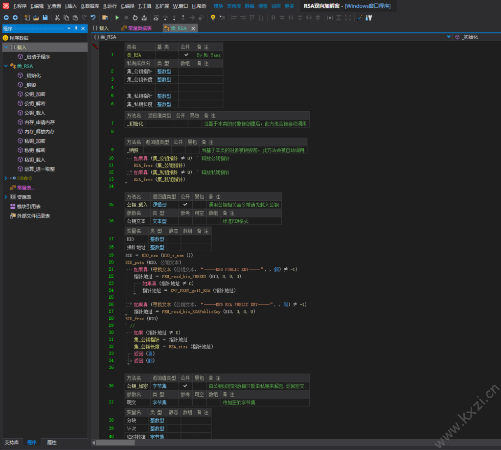Image resolution: width=501 pixels, height=450 pixels.
Task: Undo the last action with the blue arrow
Action: coord(93,18)
